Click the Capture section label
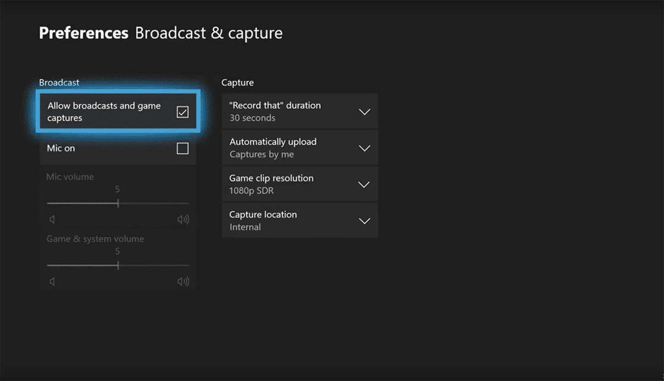 coord(237,83)
